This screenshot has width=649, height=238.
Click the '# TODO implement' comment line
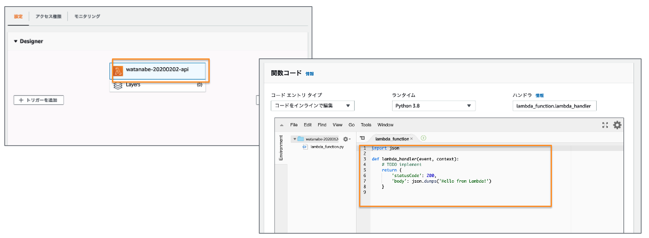tap(401, 165)
